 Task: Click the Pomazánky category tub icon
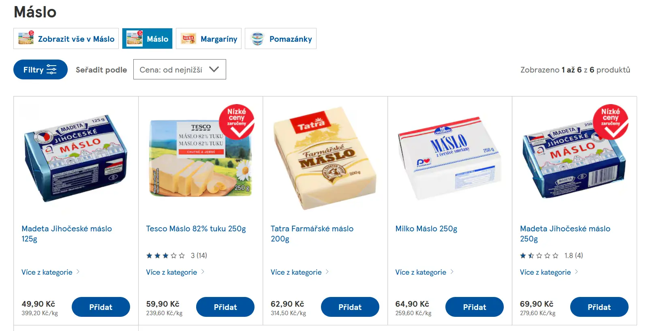coord(257,39)
